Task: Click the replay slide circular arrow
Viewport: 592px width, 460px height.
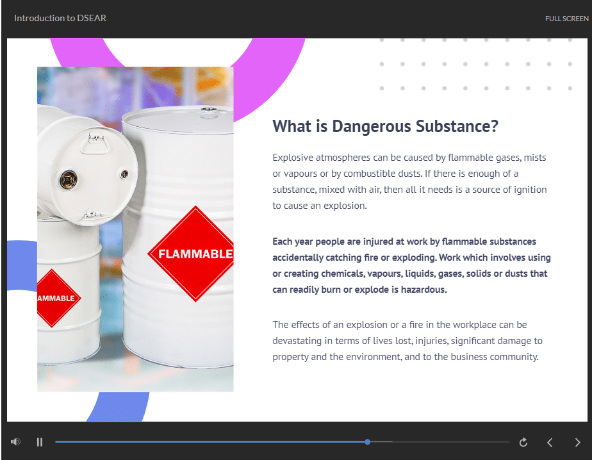Action: (x=523, y=442)
